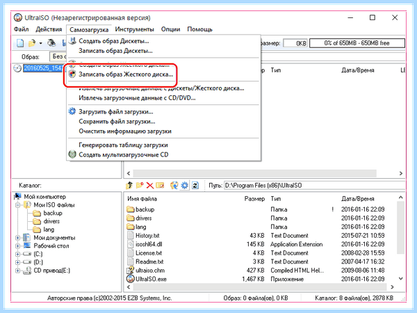
Task: Click the red X delete icon
Action: coord(150,186)
